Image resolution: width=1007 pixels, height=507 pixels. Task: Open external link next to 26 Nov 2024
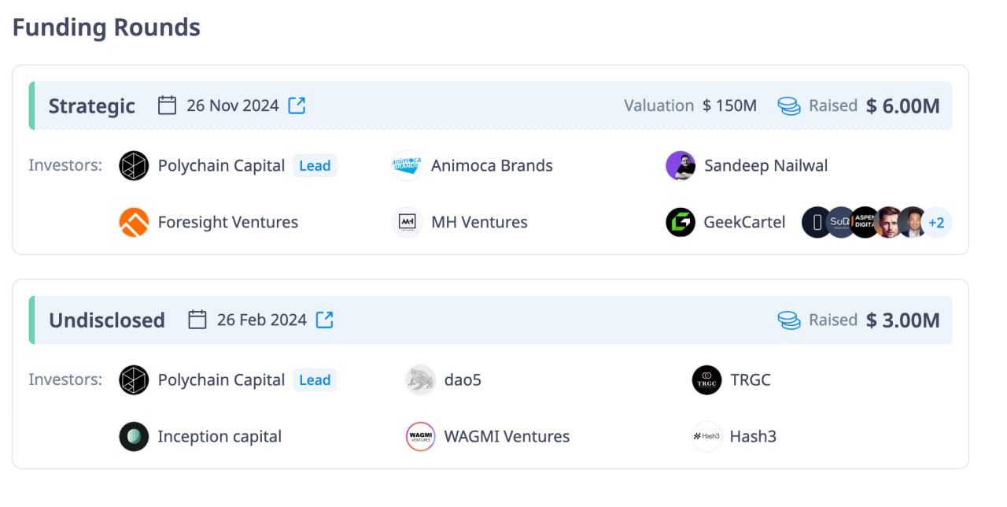(297, 105)
